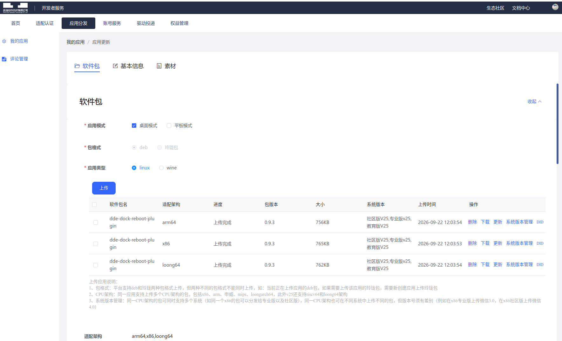
Task: Enable the 平板模式 checkbox
Action: (169, 126)
